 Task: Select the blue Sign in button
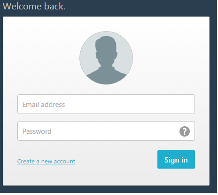tap(176, 159)
